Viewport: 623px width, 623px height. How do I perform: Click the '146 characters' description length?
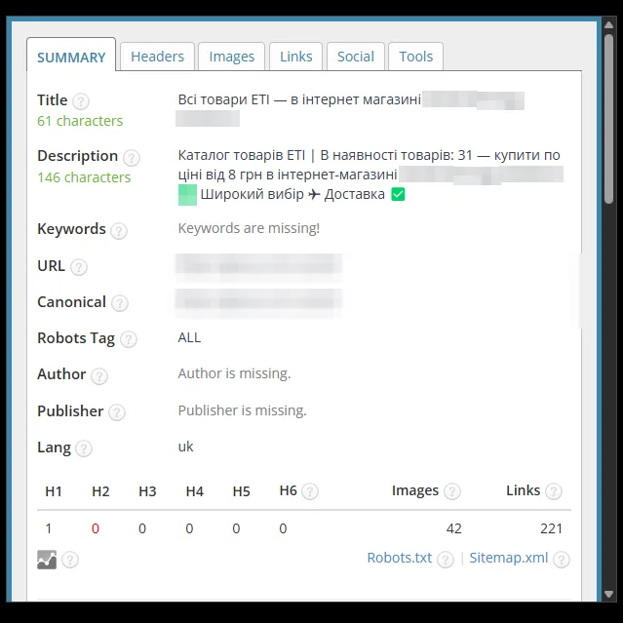click(84, 177)
